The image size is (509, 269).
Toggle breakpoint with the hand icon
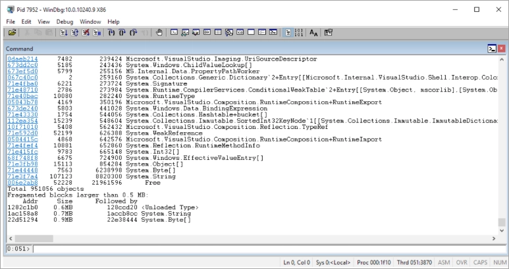[x=159, y=32]
